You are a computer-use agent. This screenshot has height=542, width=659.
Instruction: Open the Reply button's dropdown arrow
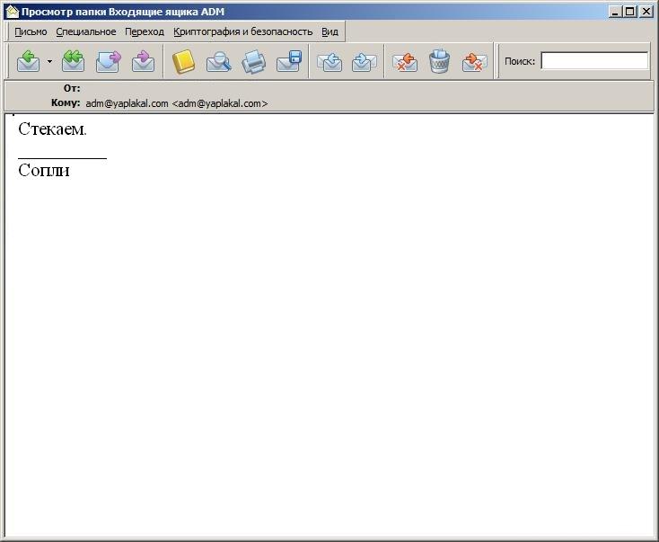pos(49,61)
